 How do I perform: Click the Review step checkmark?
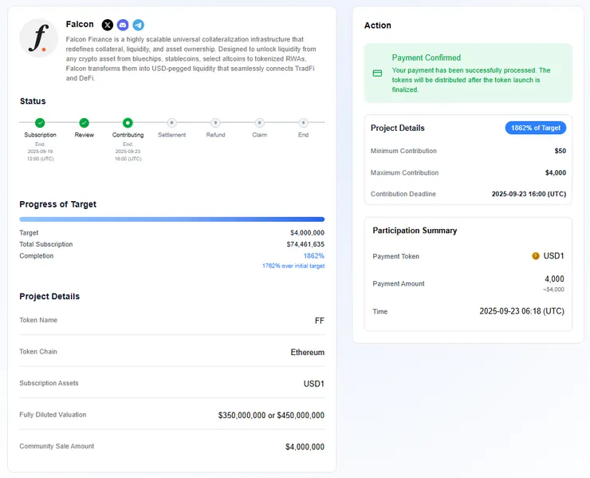[84, 123]
